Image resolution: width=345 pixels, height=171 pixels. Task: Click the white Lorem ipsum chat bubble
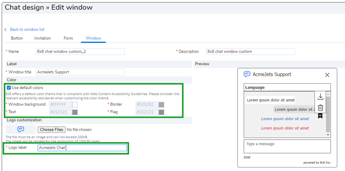[271, 100]
